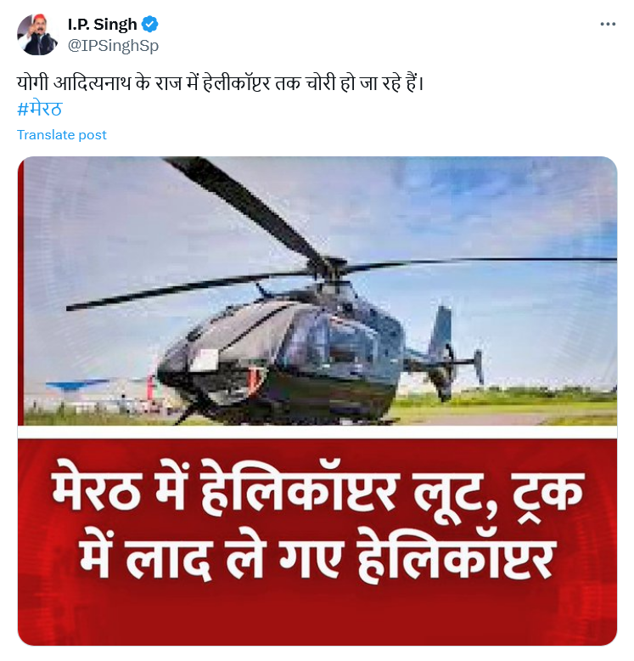Open the #मेरठ hashtag

[40, 110]
